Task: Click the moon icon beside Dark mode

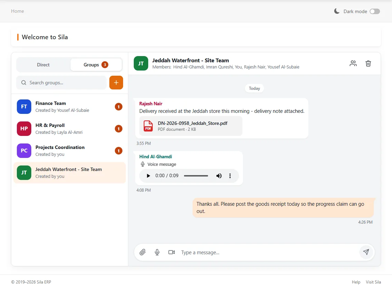Action: [x=337, y=11]
